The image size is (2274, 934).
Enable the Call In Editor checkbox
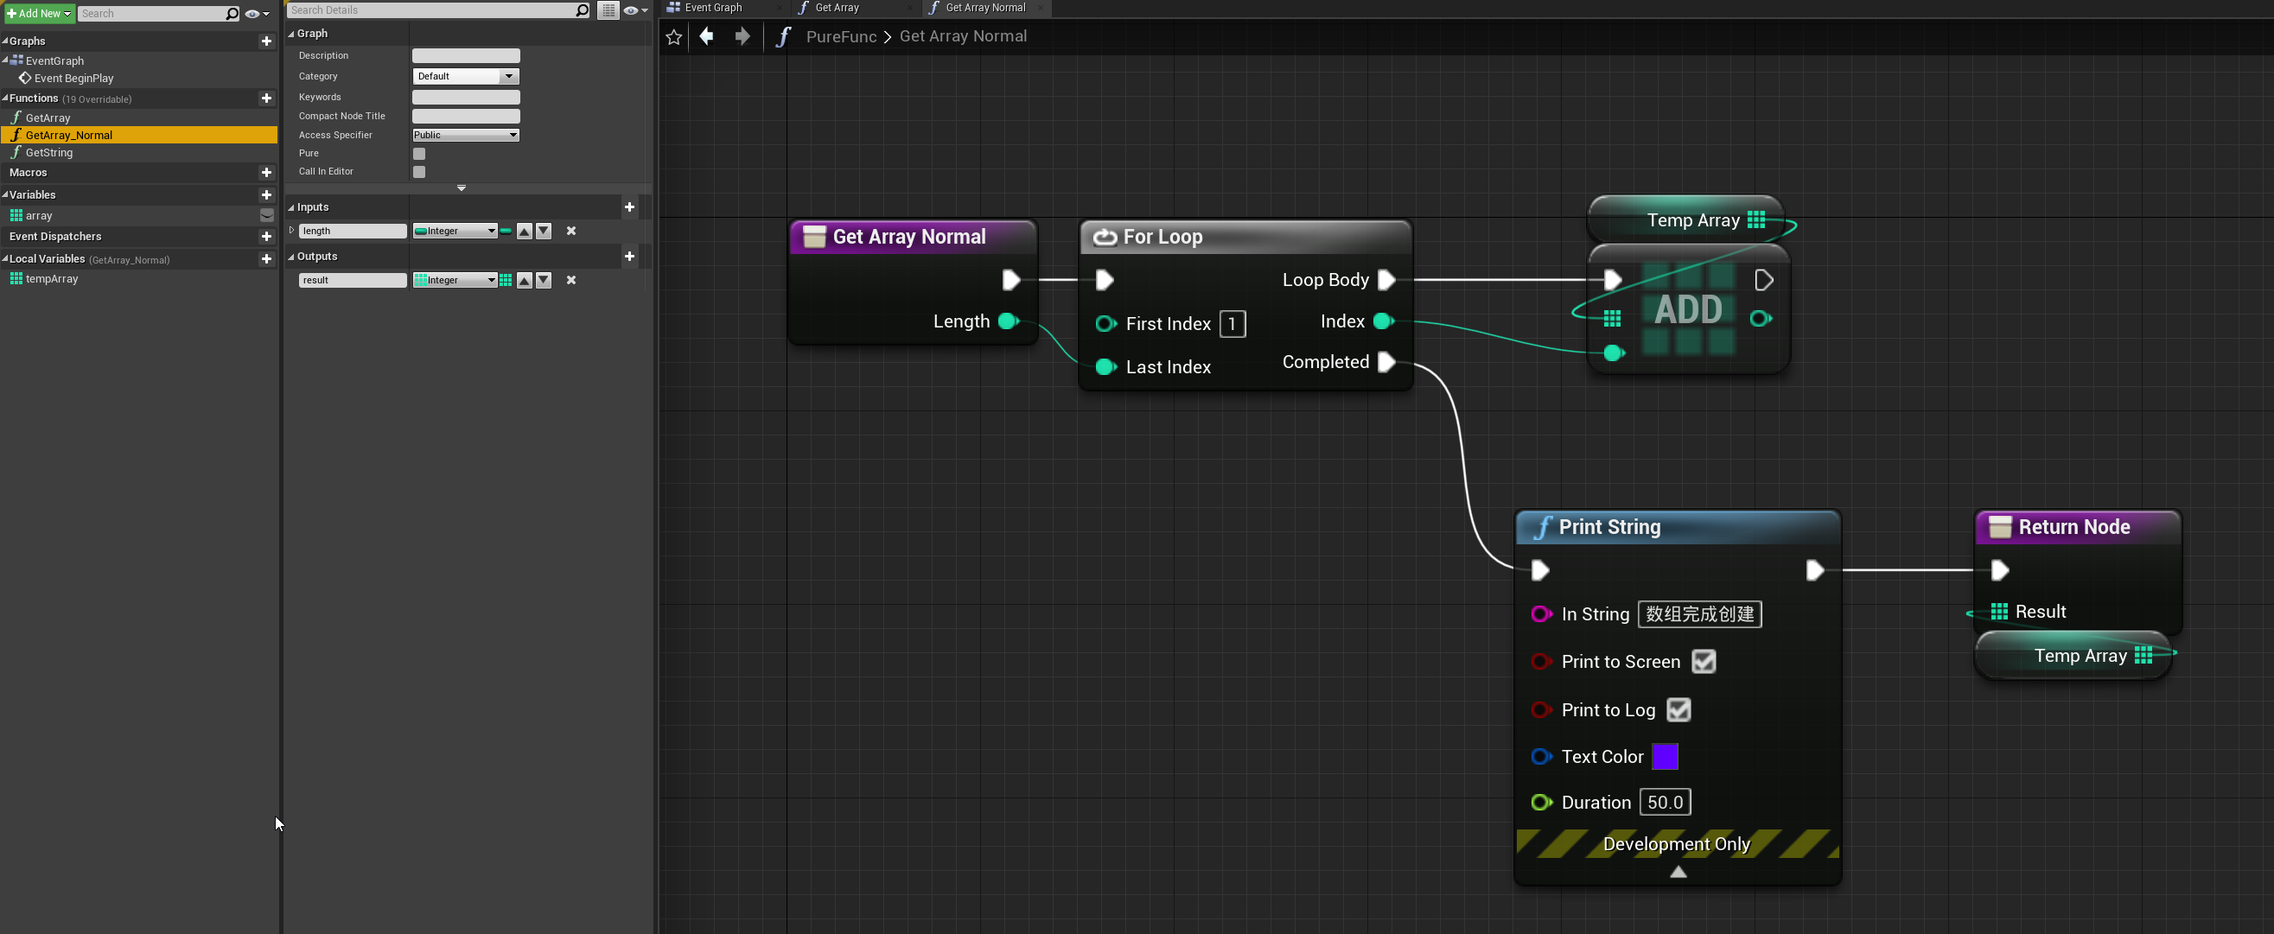(x=418, y=171)
